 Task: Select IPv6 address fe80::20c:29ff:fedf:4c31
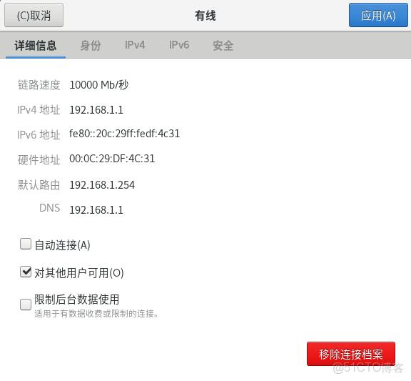coord(124,134)
